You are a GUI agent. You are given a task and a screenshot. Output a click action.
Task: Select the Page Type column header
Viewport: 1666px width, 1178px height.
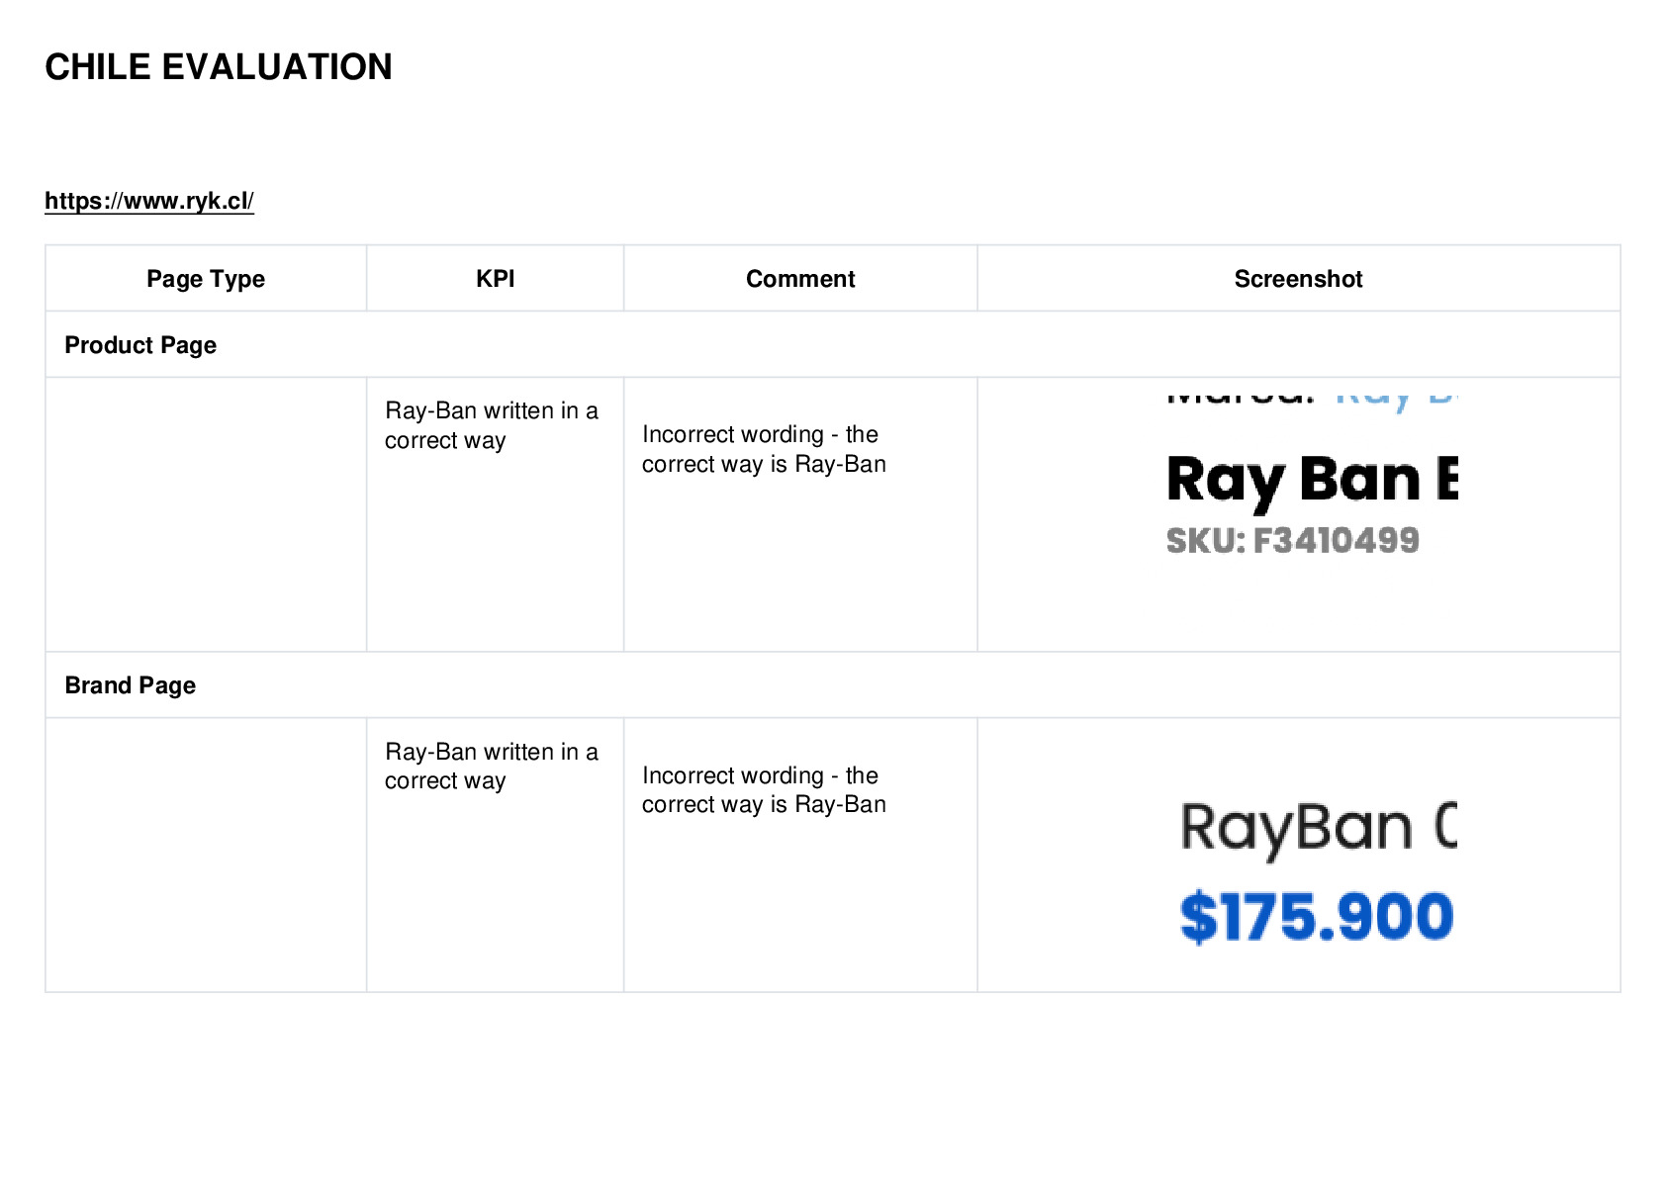(206, 279)
